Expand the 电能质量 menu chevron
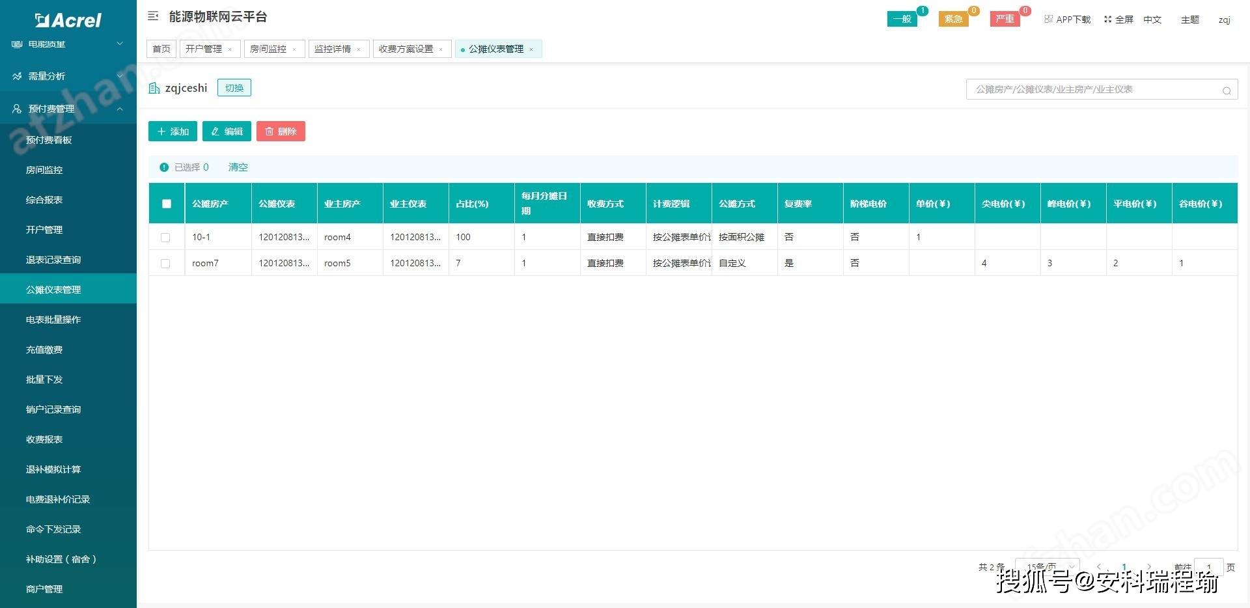This screenshot has width=1250, height=608. coord(120,44)
